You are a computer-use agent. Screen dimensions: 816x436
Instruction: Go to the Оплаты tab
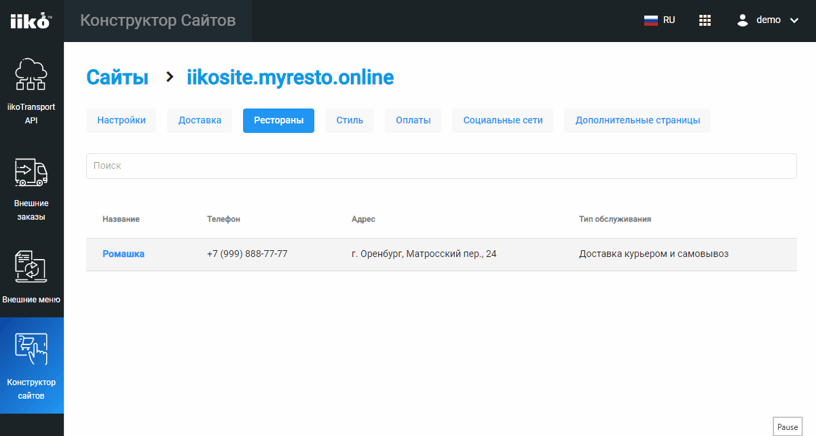tap(413, 121)
